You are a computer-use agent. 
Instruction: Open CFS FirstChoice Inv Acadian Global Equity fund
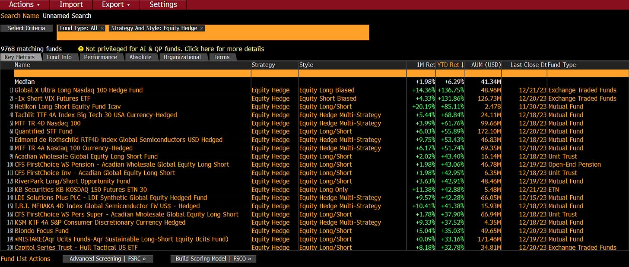tap(95, 173)
